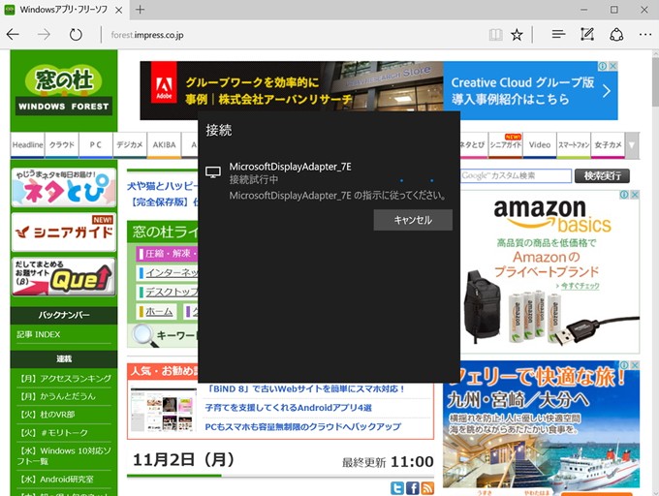Open the シニアガイド sidebar banner
The image size is (659, 496).
click(x=63, y=232)
